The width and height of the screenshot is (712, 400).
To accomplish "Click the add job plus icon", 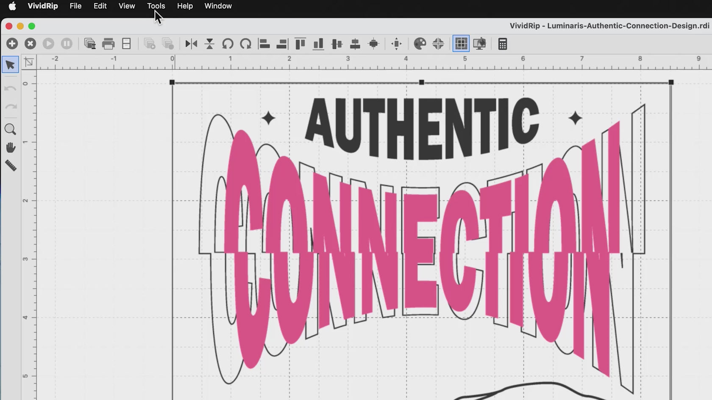I will 12,44.
